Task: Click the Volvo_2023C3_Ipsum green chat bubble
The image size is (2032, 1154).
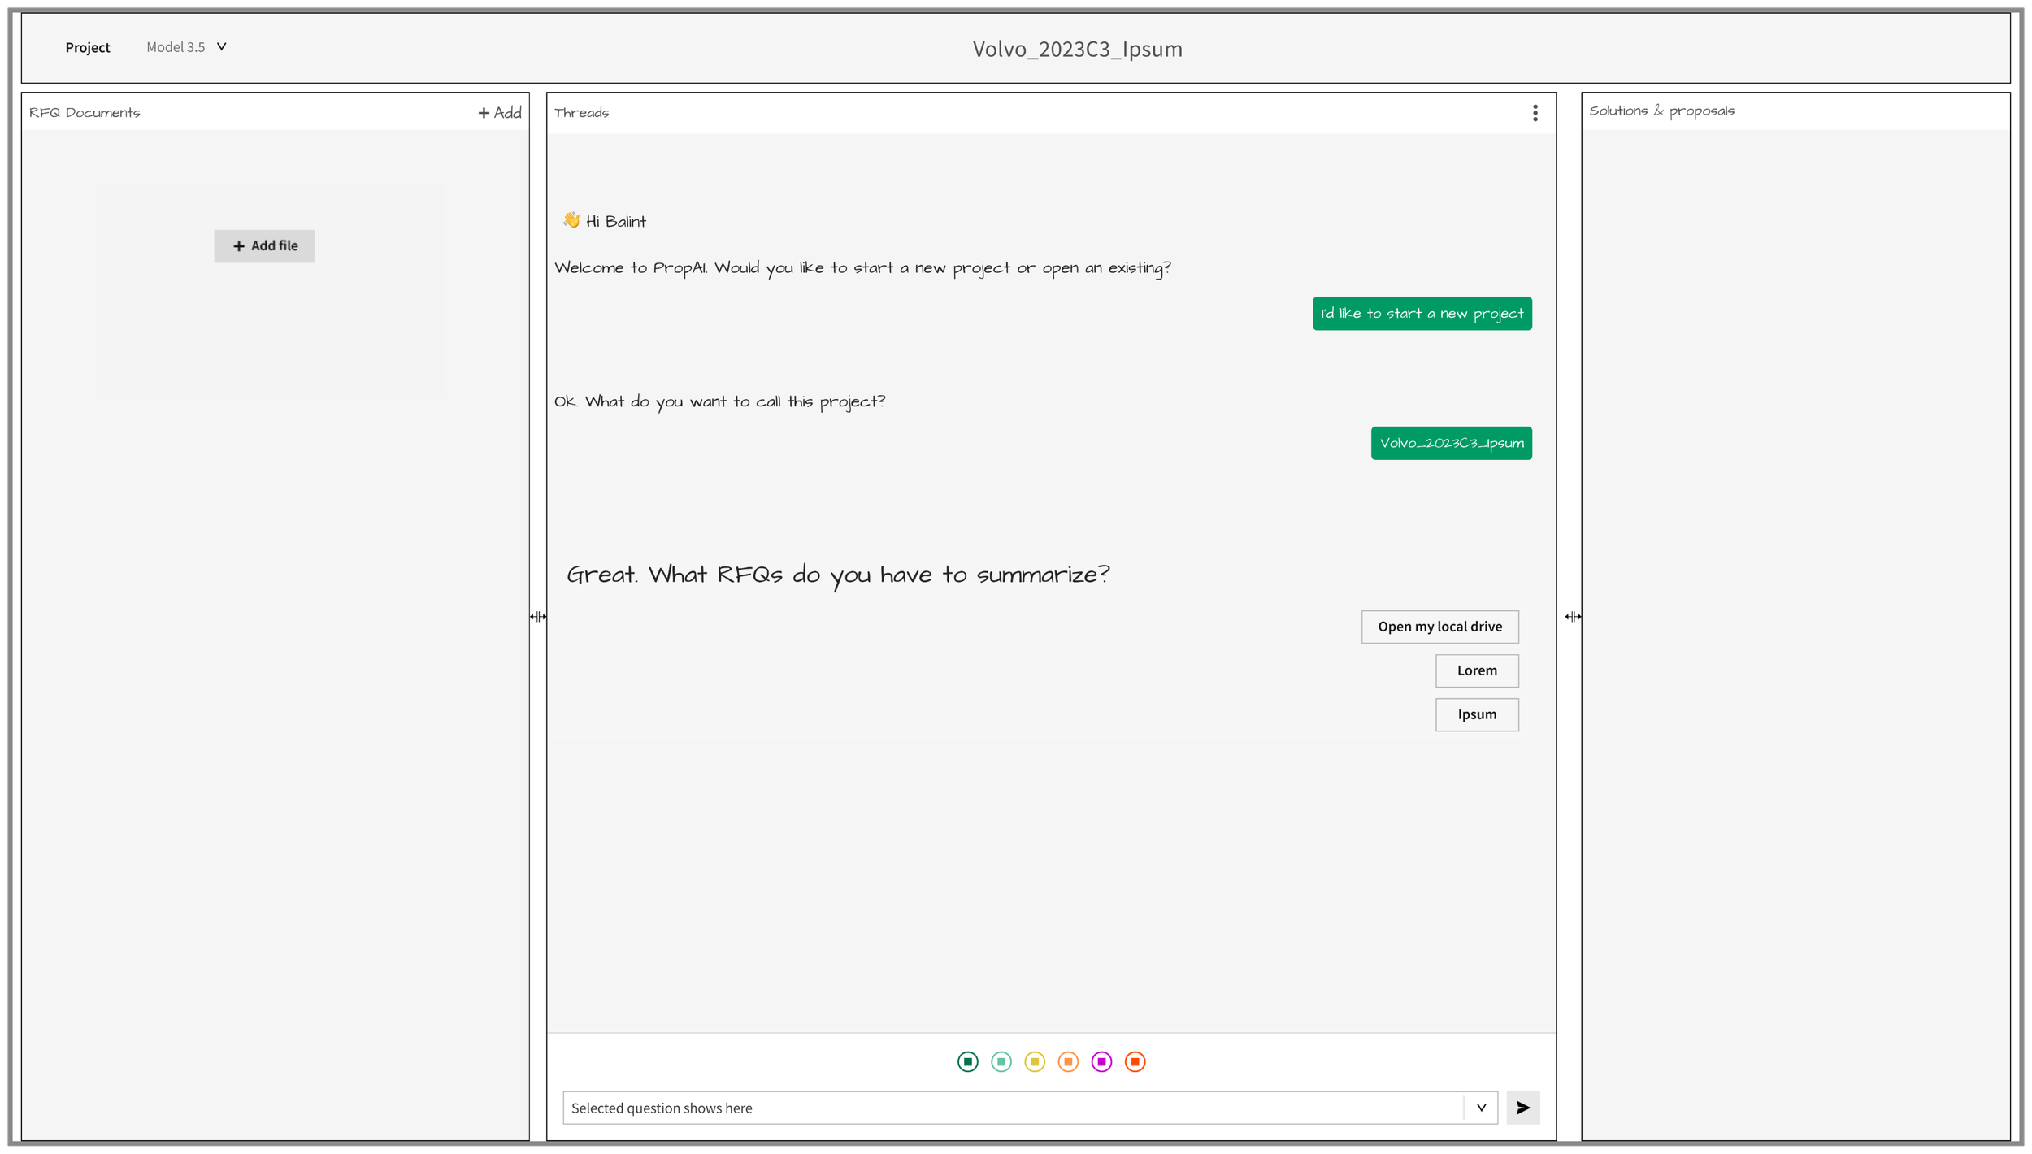Action: point(1451,443)
